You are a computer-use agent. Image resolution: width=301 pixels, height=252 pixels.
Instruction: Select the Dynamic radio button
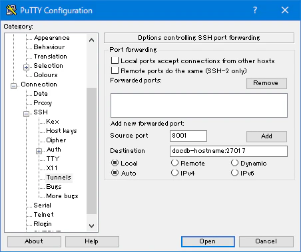point(234,163)
